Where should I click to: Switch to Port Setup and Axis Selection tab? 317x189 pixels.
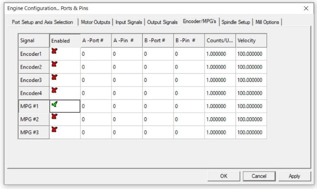point(42,22)
